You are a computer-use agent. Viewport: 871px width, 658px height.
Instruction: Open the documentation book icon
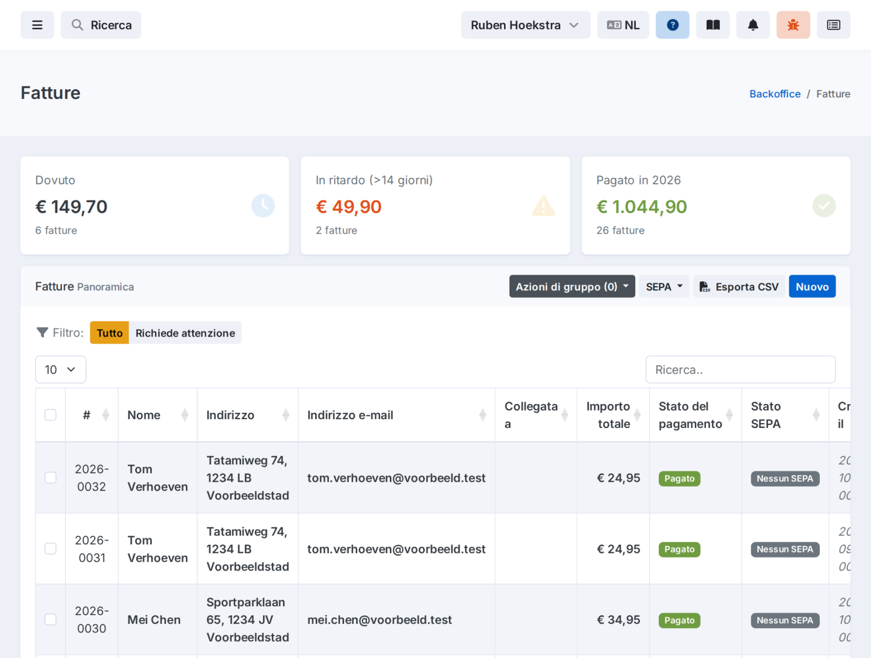(x=713, y=25)
